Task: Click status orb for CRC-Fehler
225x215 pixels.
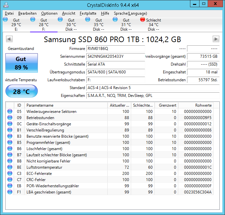Action: [10, 180]
